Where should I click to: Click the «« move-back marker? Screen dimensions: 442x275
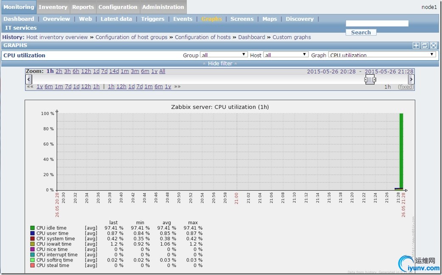30,87
